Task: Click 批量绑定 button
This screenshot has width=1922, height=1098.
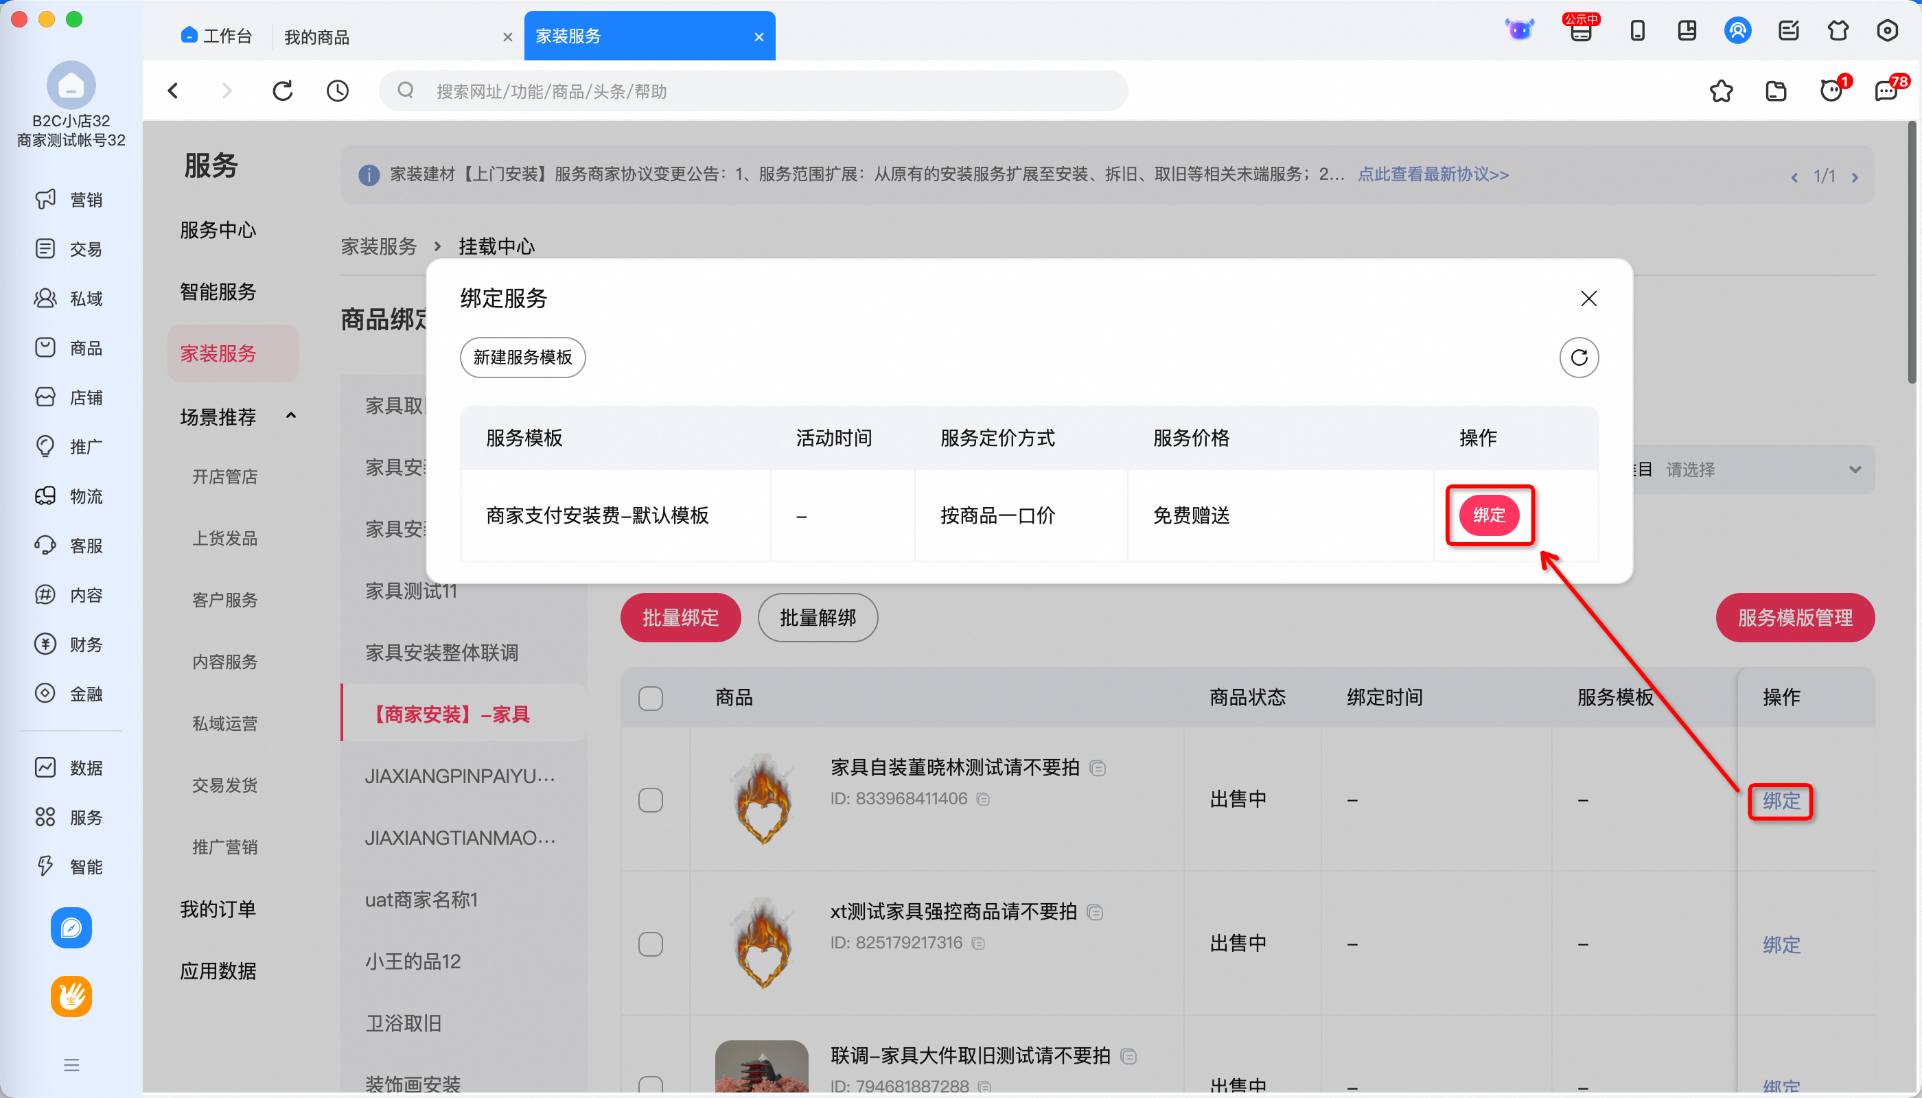Action: pyautogui.click(x=680, y=618)
